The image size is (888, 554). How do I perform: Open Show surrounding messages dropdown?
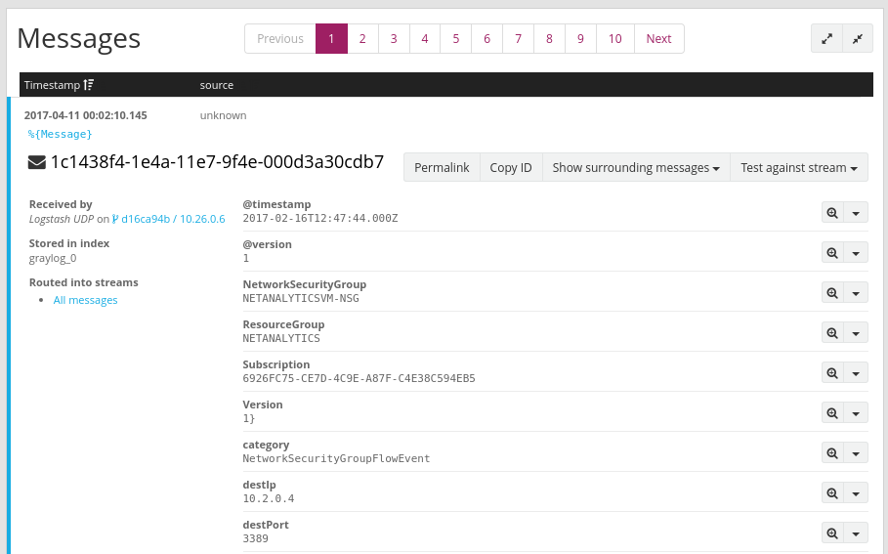[636, 168]
